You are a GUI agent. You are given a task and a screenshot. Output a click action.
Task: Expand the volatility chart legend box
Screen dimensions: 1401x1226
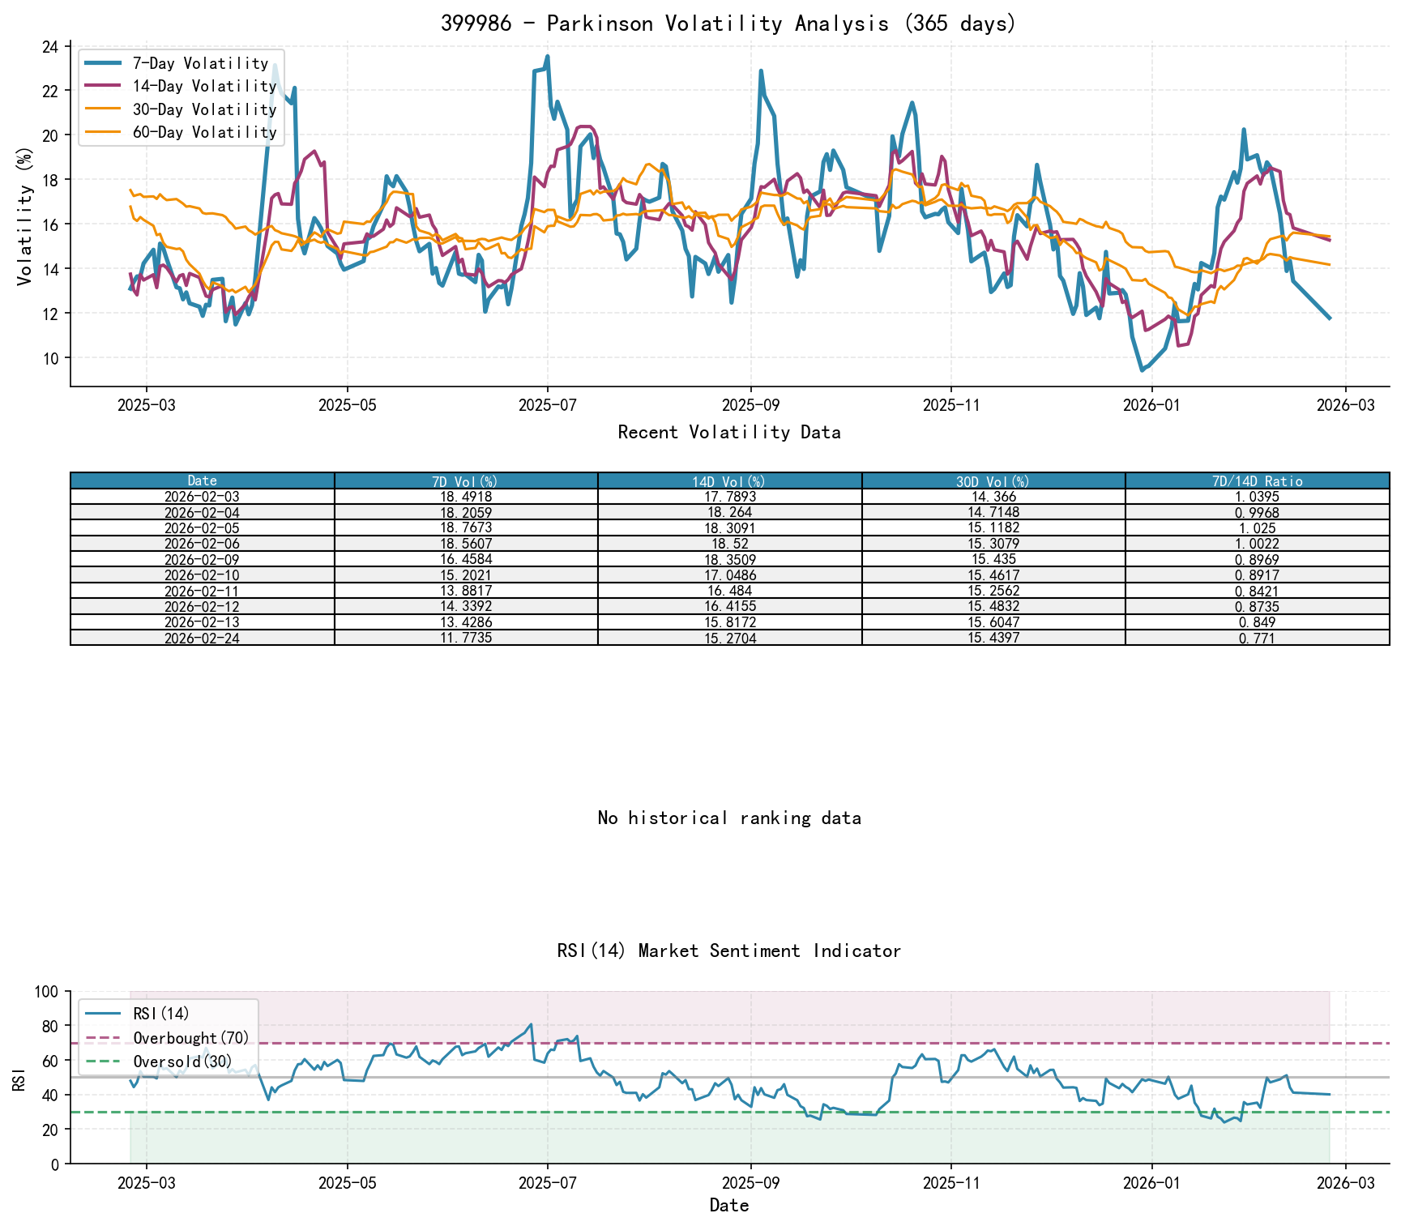[x=180, y=97]
